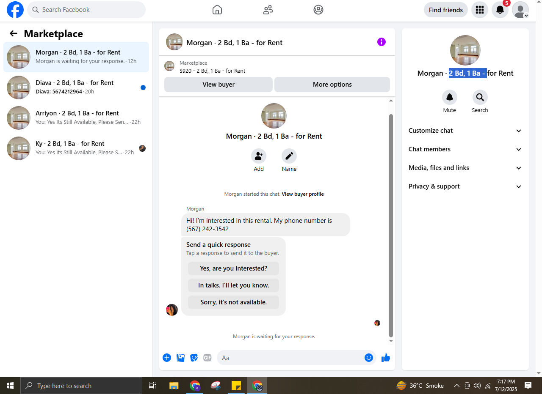Open weather widget showing 36°C Smoke
542x394 pixels.
click(x=420, y=386)
